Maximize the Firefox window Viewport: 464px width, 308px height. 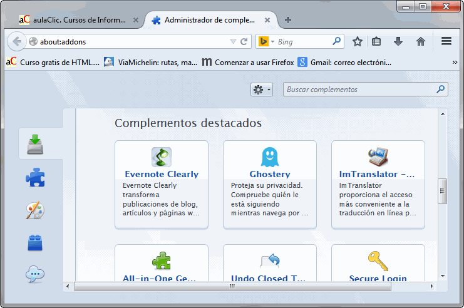(423, 6)
